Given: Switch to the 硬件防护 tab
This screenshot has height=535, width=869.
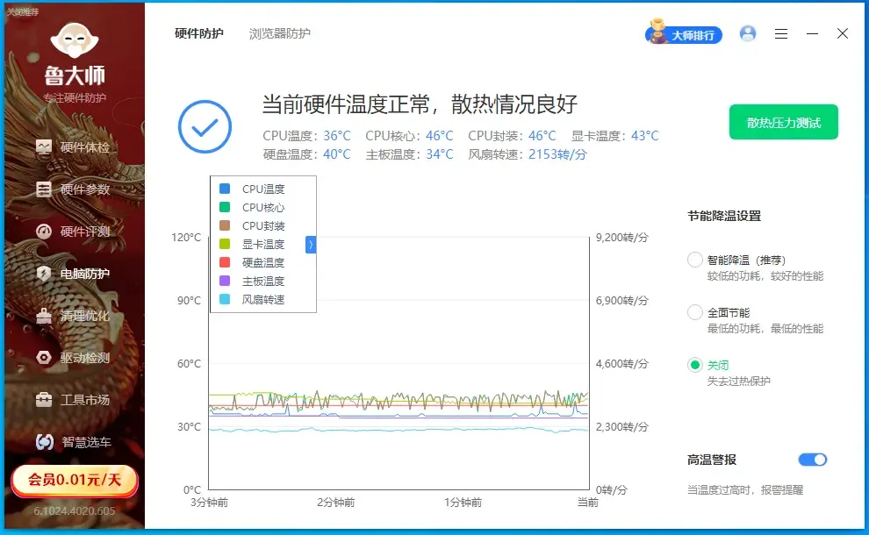Looking at the screenshot, I should 199,34.
